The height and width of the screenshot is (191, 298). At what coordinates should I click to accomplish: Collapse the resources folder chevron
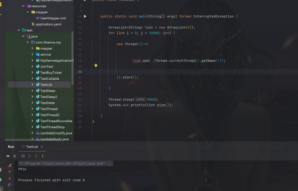pyautogui.click(x=23, y=6)
